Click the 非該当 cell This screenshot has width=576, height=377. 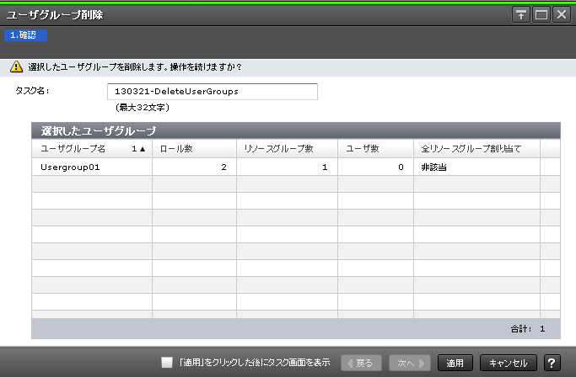coord(476,167)
